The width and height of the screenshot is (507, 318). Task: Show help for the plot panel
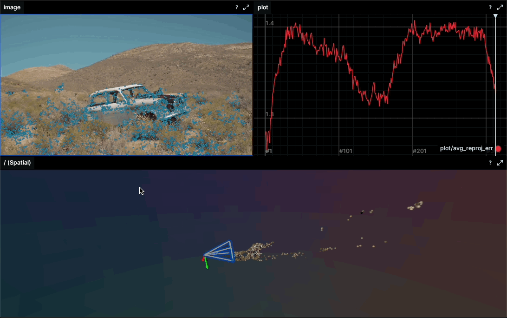(490, 7)
